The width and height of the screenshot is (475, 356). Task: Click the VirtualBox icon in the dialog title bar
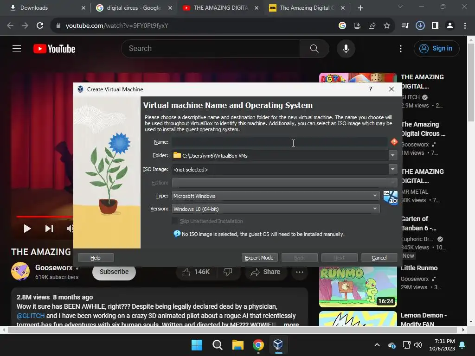click(x=80, y=89)
